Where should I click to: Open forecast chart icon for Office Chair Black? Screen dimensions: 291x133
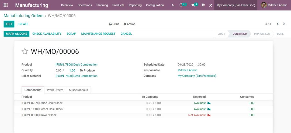point(209,103)
